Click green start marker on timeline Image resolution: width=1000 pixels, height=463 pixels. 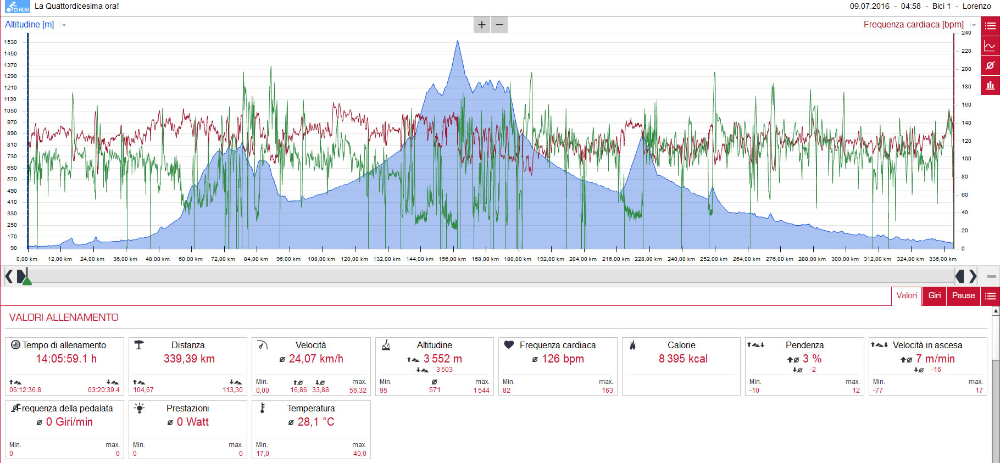27,281
